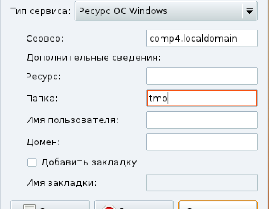Click the Дополнительные сведения heading text
Image resolution: width=269 pixels, height=209 pixels.
[94, 58]
